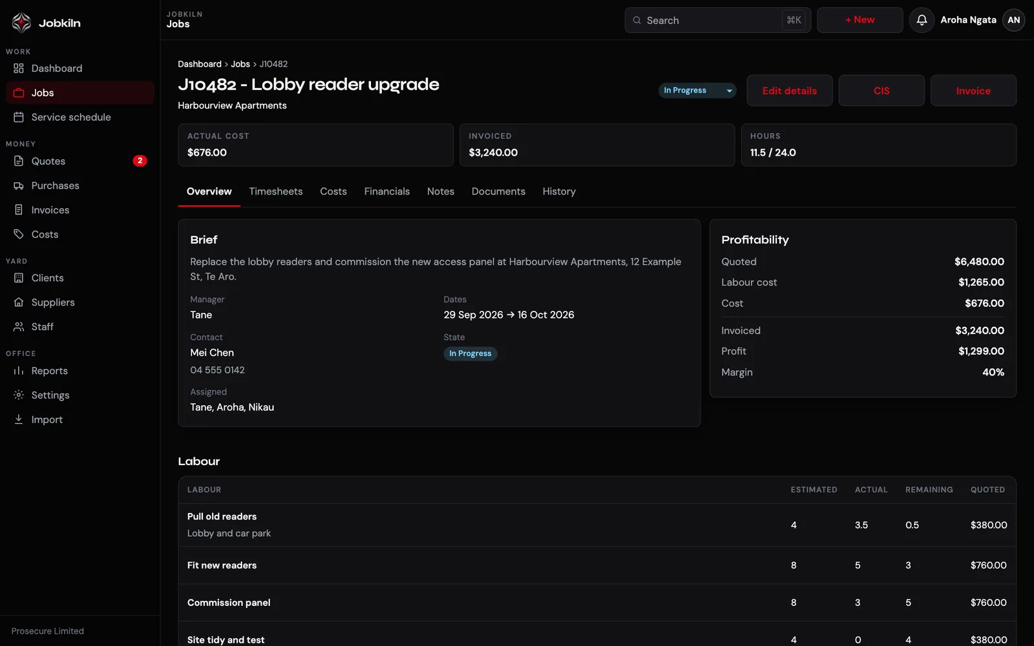
Task: Open the History tab
Action: (x=559, y=192)
